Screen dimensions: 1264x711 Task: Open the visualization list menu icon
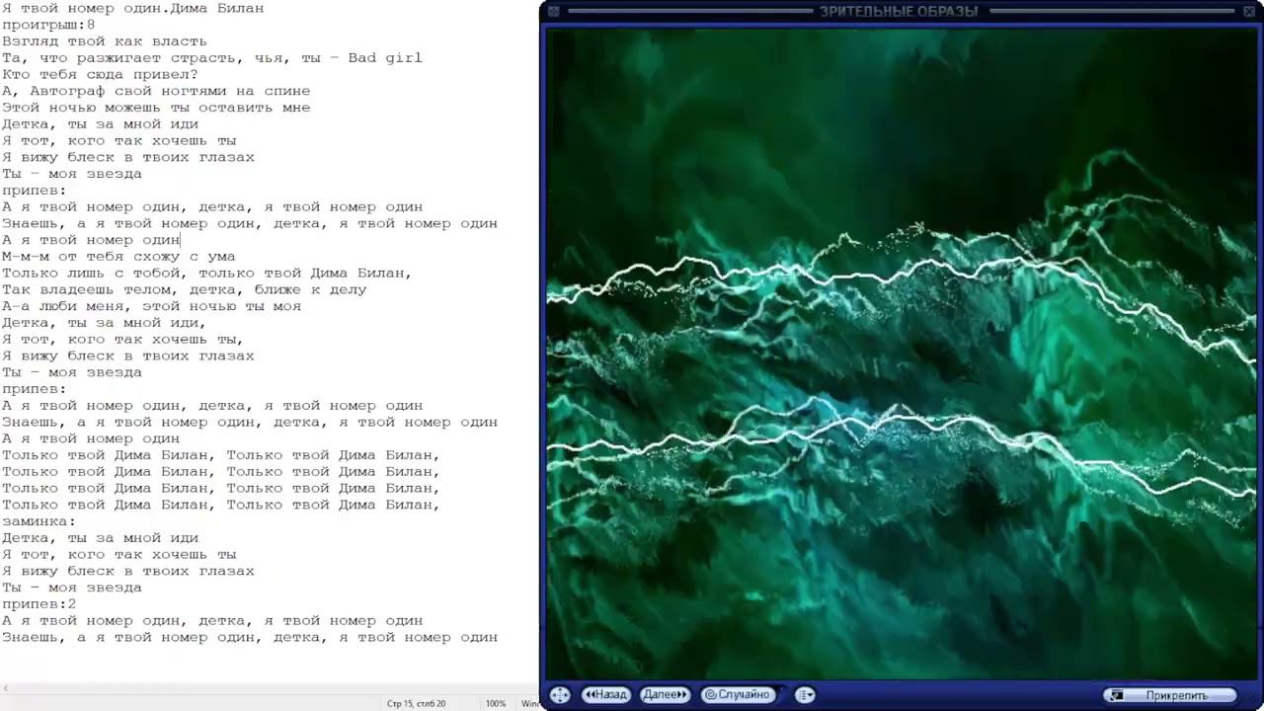click(x=805, y=694)
